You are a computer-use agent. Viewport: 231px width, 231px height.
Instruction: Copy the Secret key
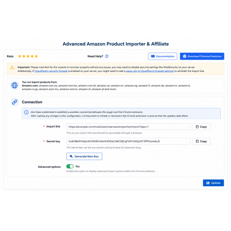[x=201, y=141]
